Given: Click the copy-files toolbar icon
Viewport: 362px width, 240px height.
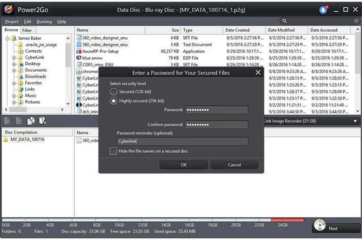Looking at the screenshot, I should click(x=31, y=121).
